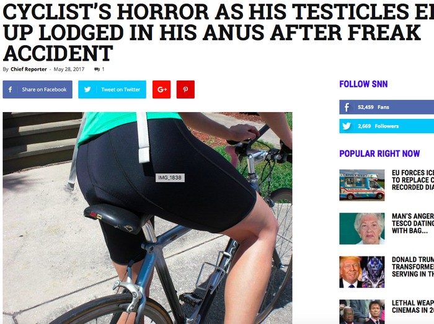
Task: Open Chief Reporter author link
Action: (29, 69)
